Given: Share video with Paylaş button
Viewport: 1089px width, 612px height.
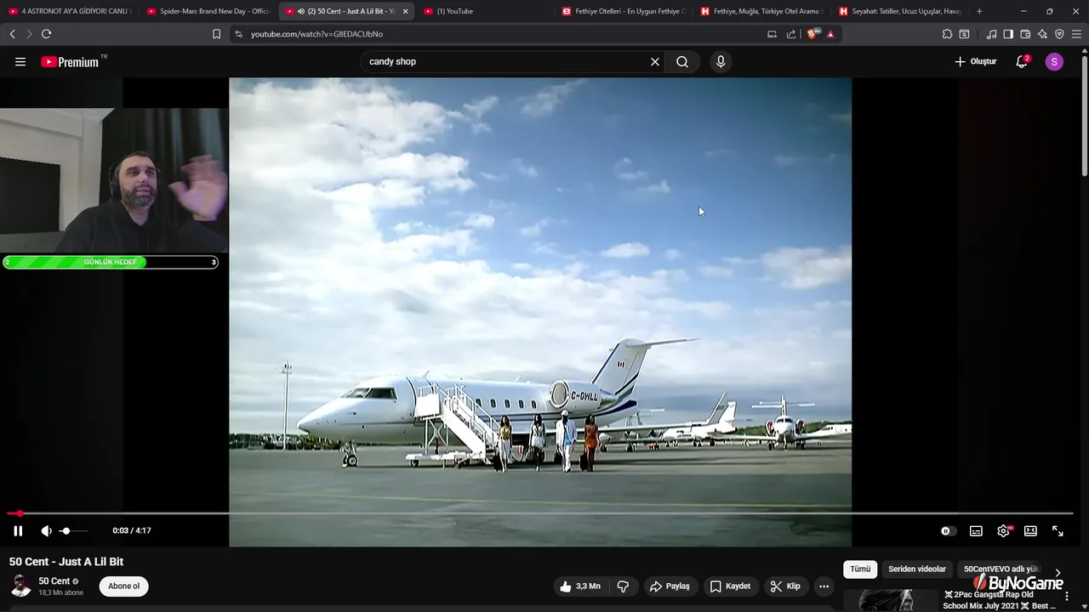Looking at the screenshot, I should point(670,586).
